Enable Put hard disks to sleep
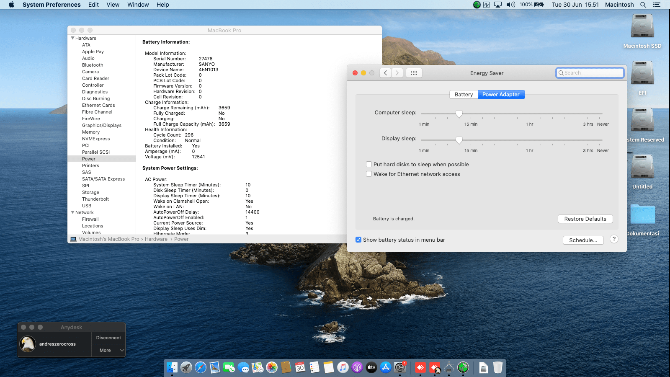The height and width of the screenshot is (377, 670). pos(369,164)
